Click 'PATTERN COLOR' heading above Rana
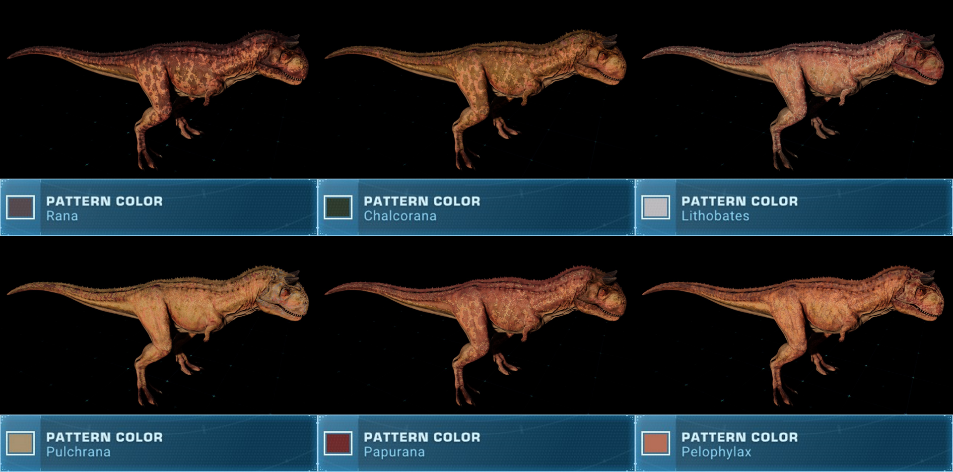953x472 pixels. 104,201
